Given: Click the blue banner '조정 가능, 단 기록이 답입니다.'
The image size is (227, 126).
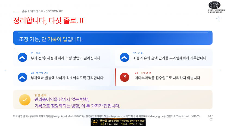Looking at the screenshot, I should [113, 38].
